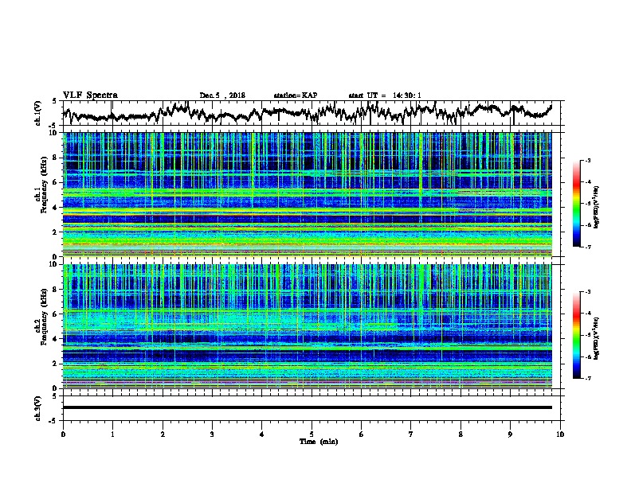Image resolution: width=631 pixels, height=487 pixels.
Task: Click the log(PSD) label beside ch.1 color bar
Action: pos(597,207)
